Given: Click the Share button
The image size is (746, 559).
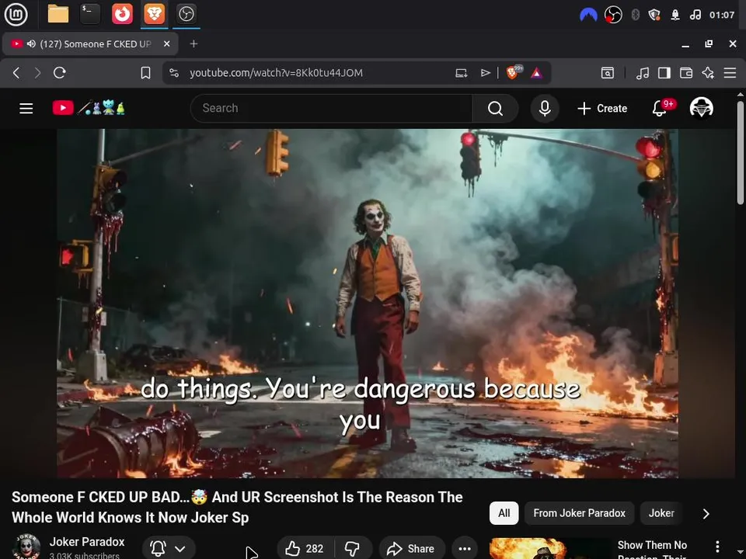Looking at the screenshot, I should (412, 549).
